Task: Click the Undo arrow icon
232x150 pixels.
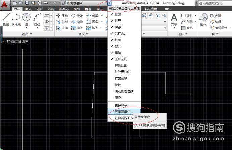Action: point(46,3)
